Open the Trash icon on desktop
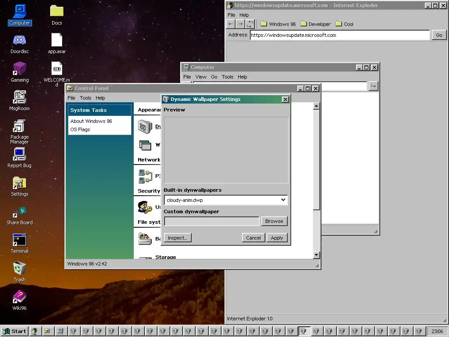Viewport: 449px width, 337px height. 19,271
